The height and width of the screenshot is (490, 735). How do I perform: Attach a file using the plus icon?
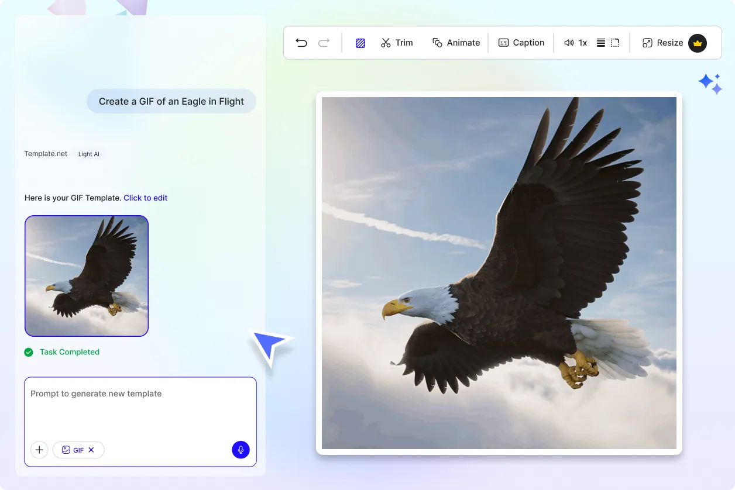pyautogui.click(x=39, y=450)
